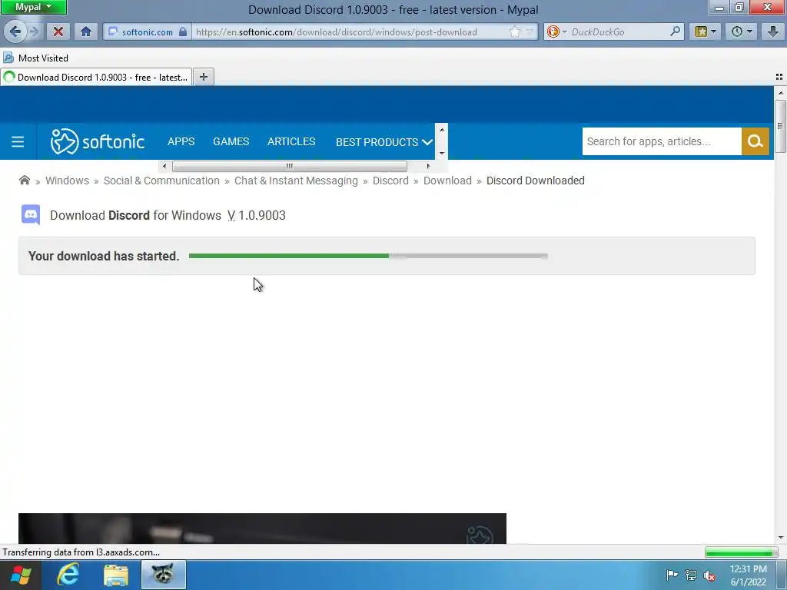Click the Forward navigation arrow

34,31
